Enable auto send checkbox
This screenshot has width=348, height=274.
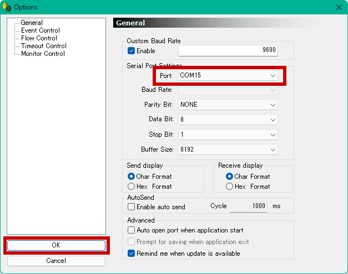coord(132,207)
